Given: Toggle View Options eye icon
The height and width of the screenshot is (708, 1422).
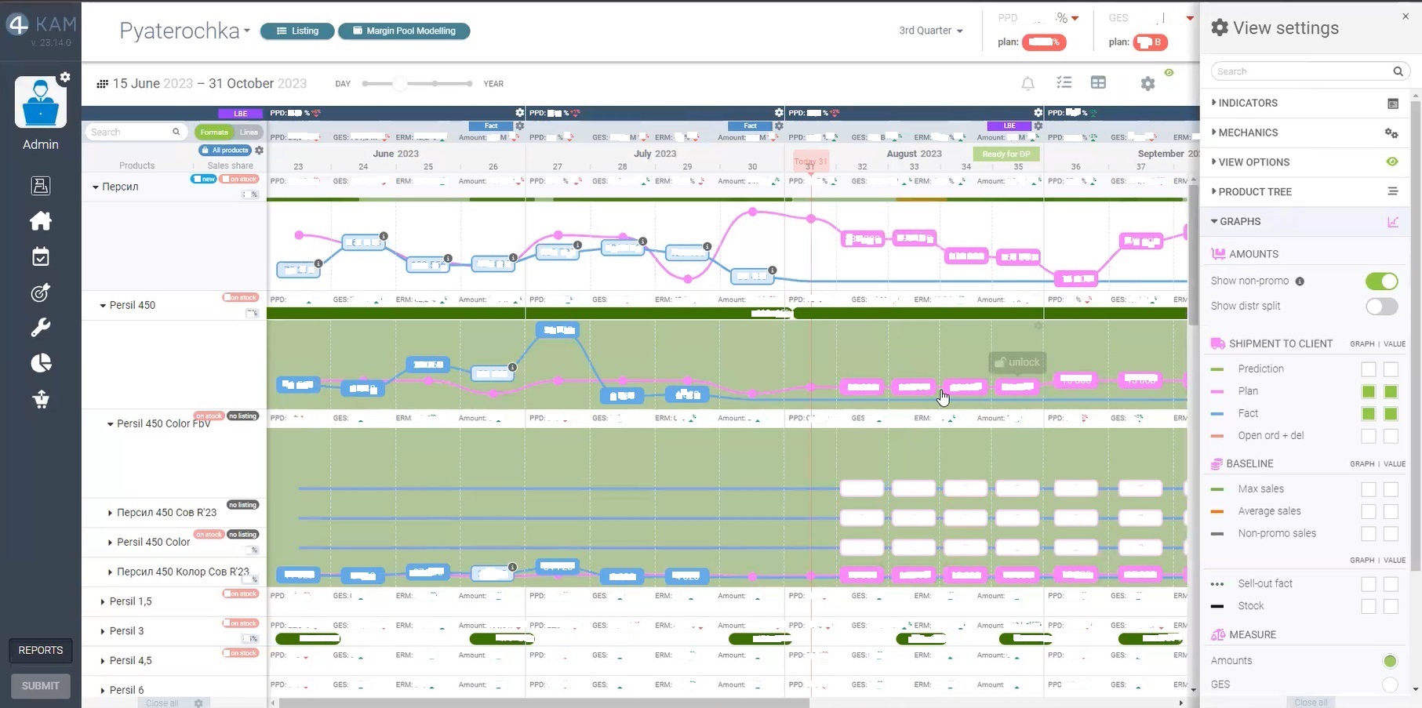Looking at the screenshot, I should (x=1392, y=162).
